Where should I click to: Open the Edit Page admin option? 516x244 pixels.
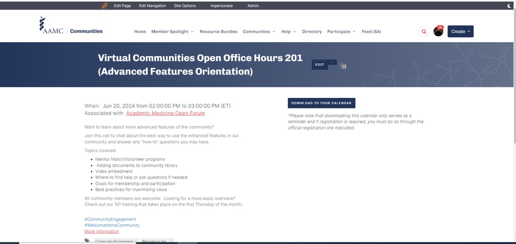pyautogui.click(x=122, y=6)
